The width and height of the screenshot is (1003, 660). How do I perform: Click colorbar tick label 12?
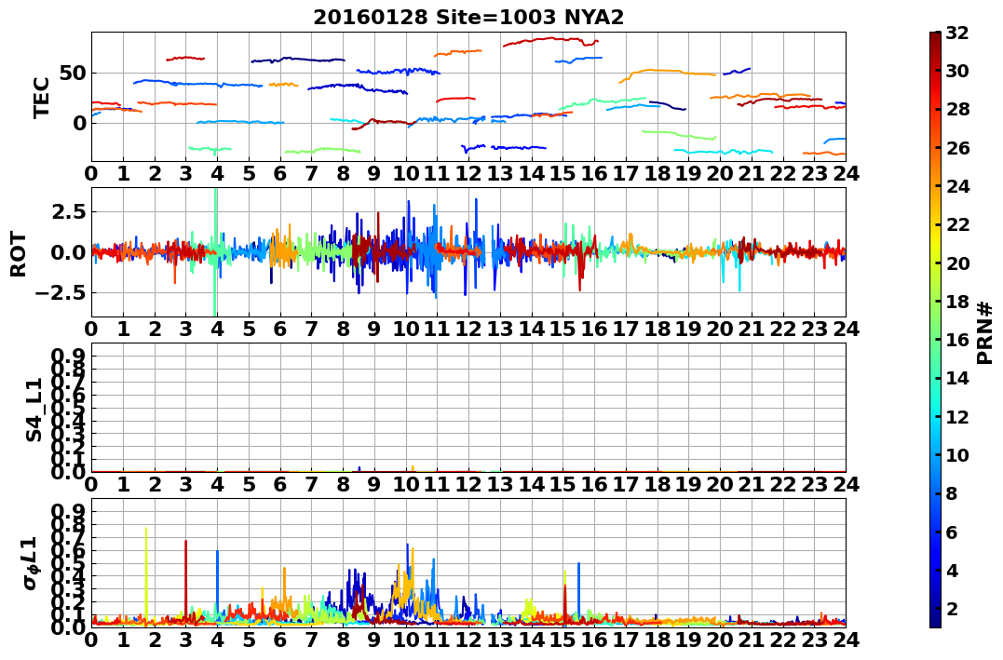pos(957,416)
